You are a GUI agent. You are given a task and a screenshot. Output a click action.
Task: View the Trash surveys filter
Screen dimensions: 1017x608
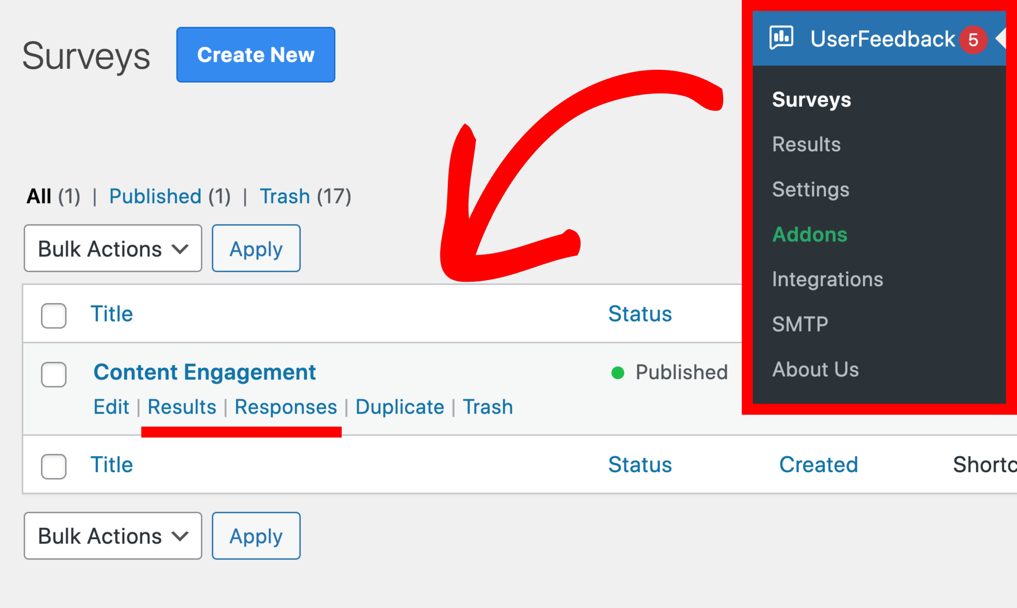285,196
